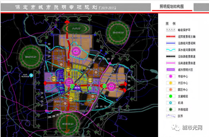The image size is (209, 137).
Task: Select the purple 城市照明片区 legend swatch
Action: coord(171,70)
